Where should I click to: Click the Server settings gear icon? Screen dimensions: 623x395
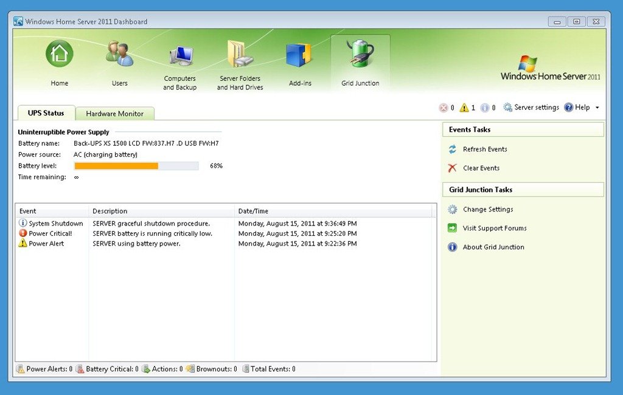pyautogui.click(x=507, y=107)
